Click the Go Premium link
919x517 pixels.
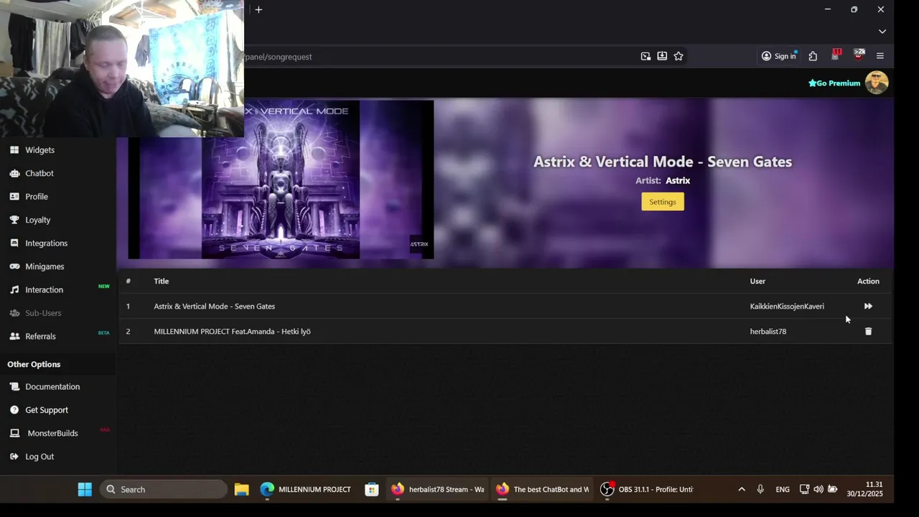[834, 83]
